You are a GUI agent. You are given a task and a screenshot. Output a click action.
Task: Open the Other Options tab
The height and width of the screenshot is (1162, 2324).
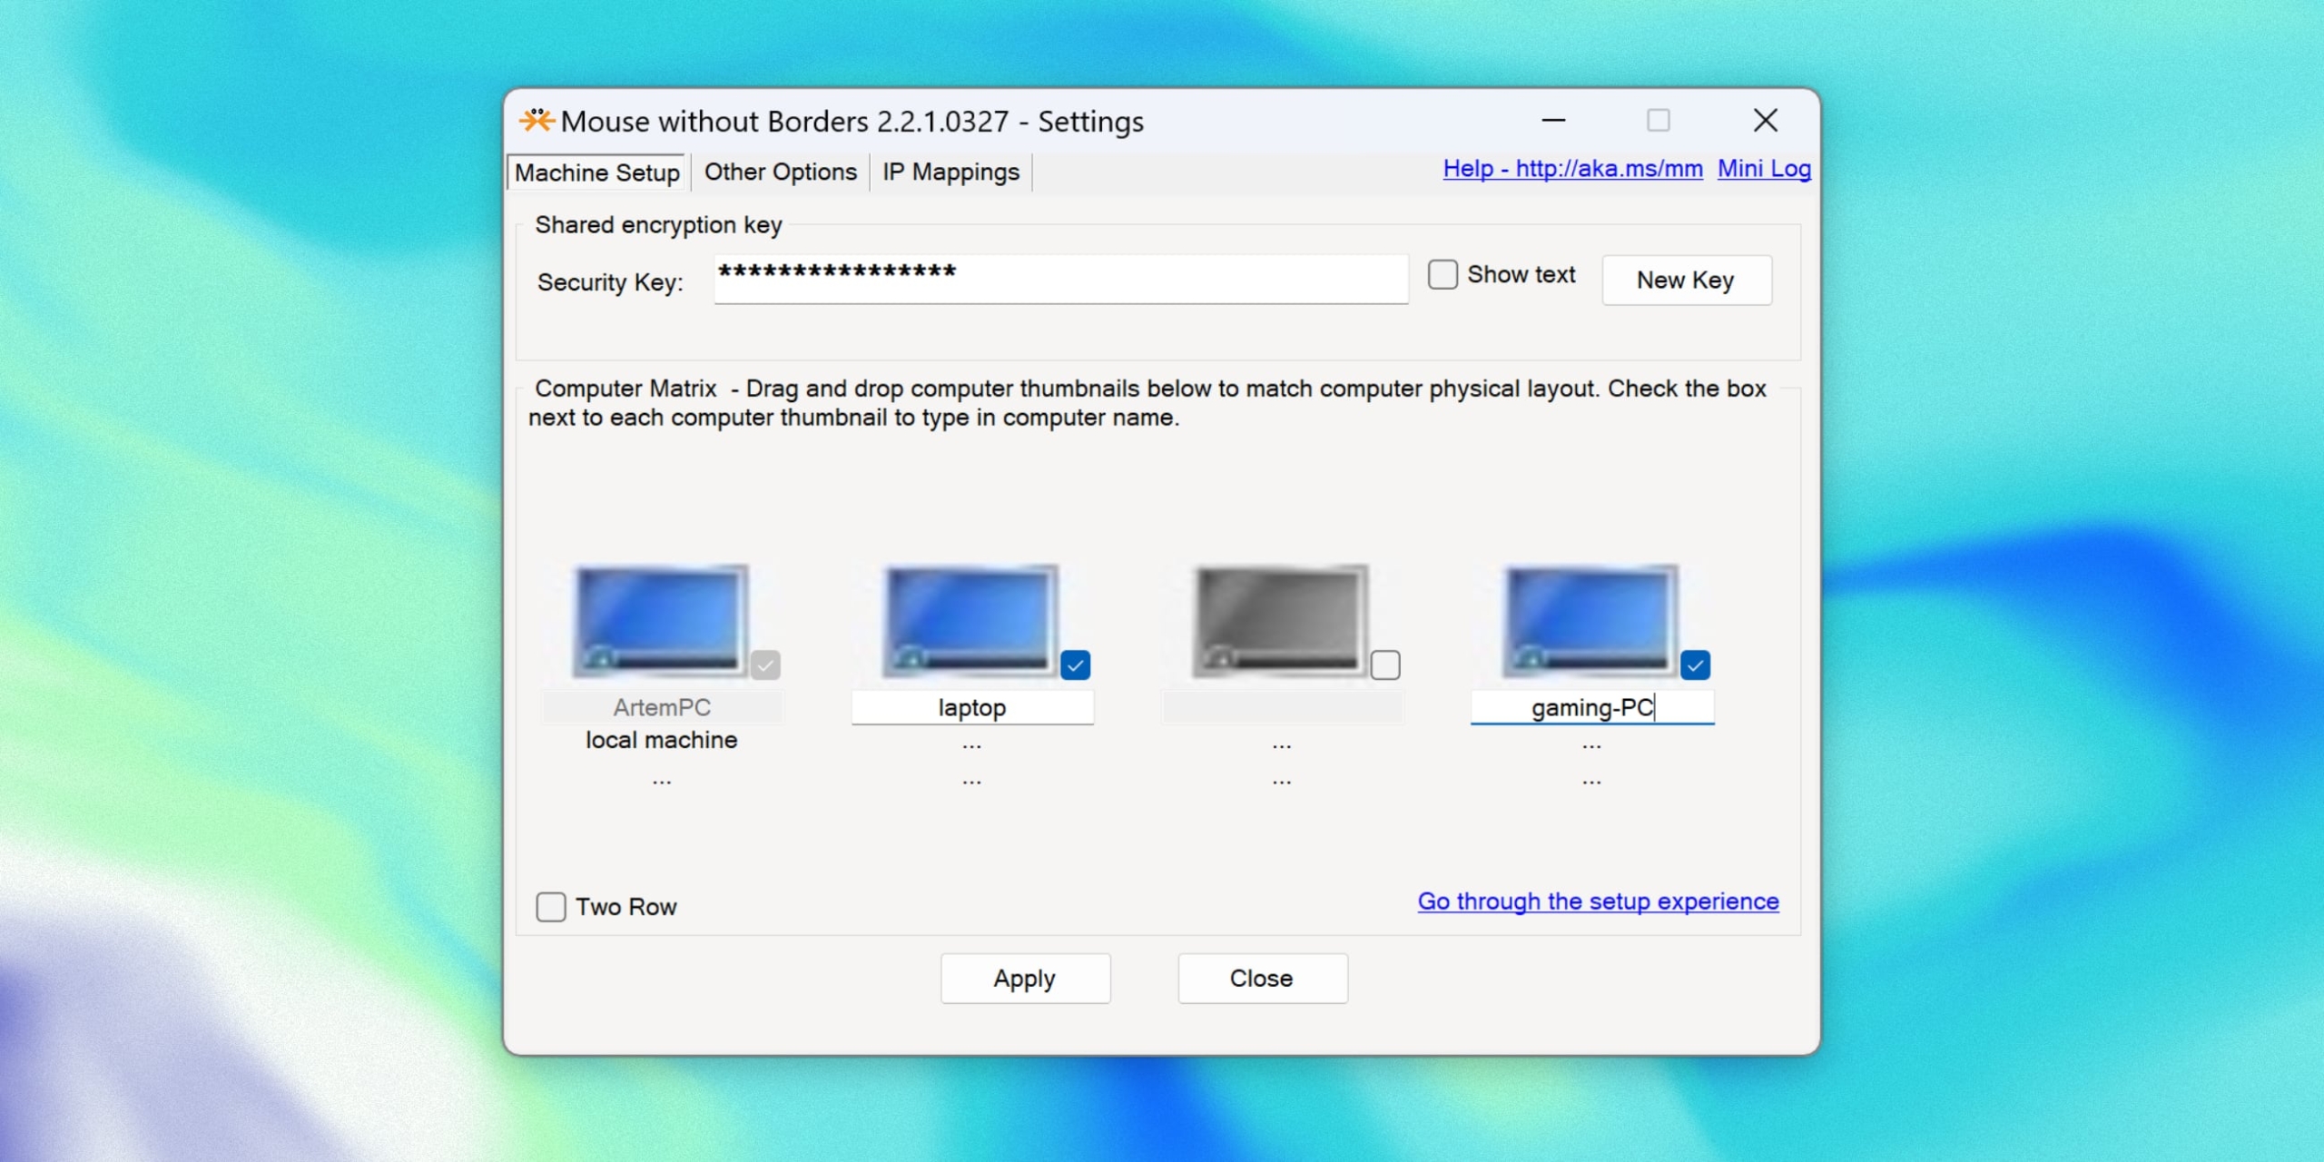[781, 172]
